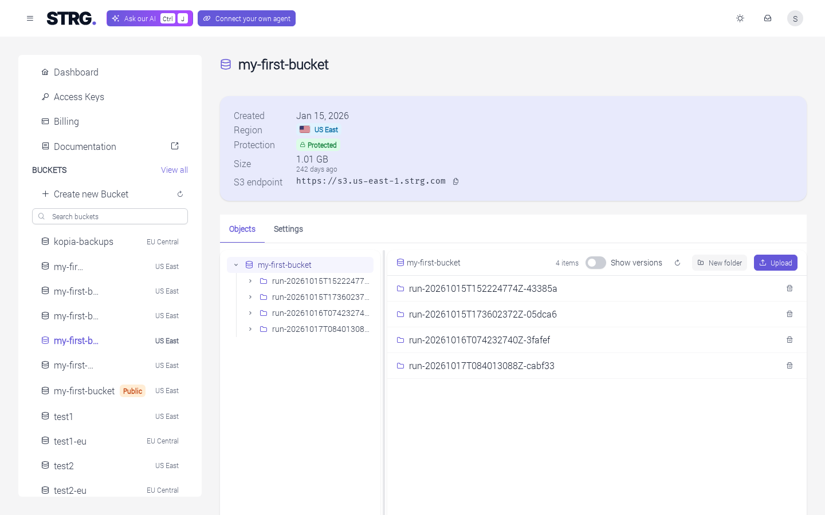Image resolution: width=825 pixels, height=515 pixels.
Task: Toggle the Show versions switch
Action: (x=596, y=263)
